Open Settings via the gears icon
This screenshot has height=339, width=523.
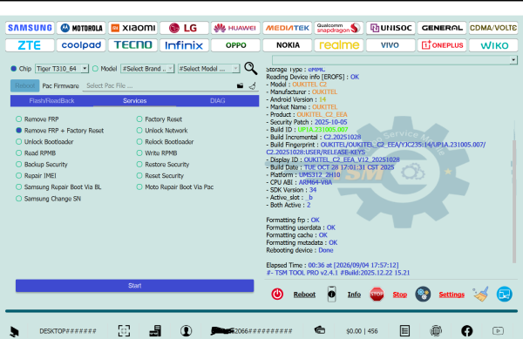click(x=423, y=294)
